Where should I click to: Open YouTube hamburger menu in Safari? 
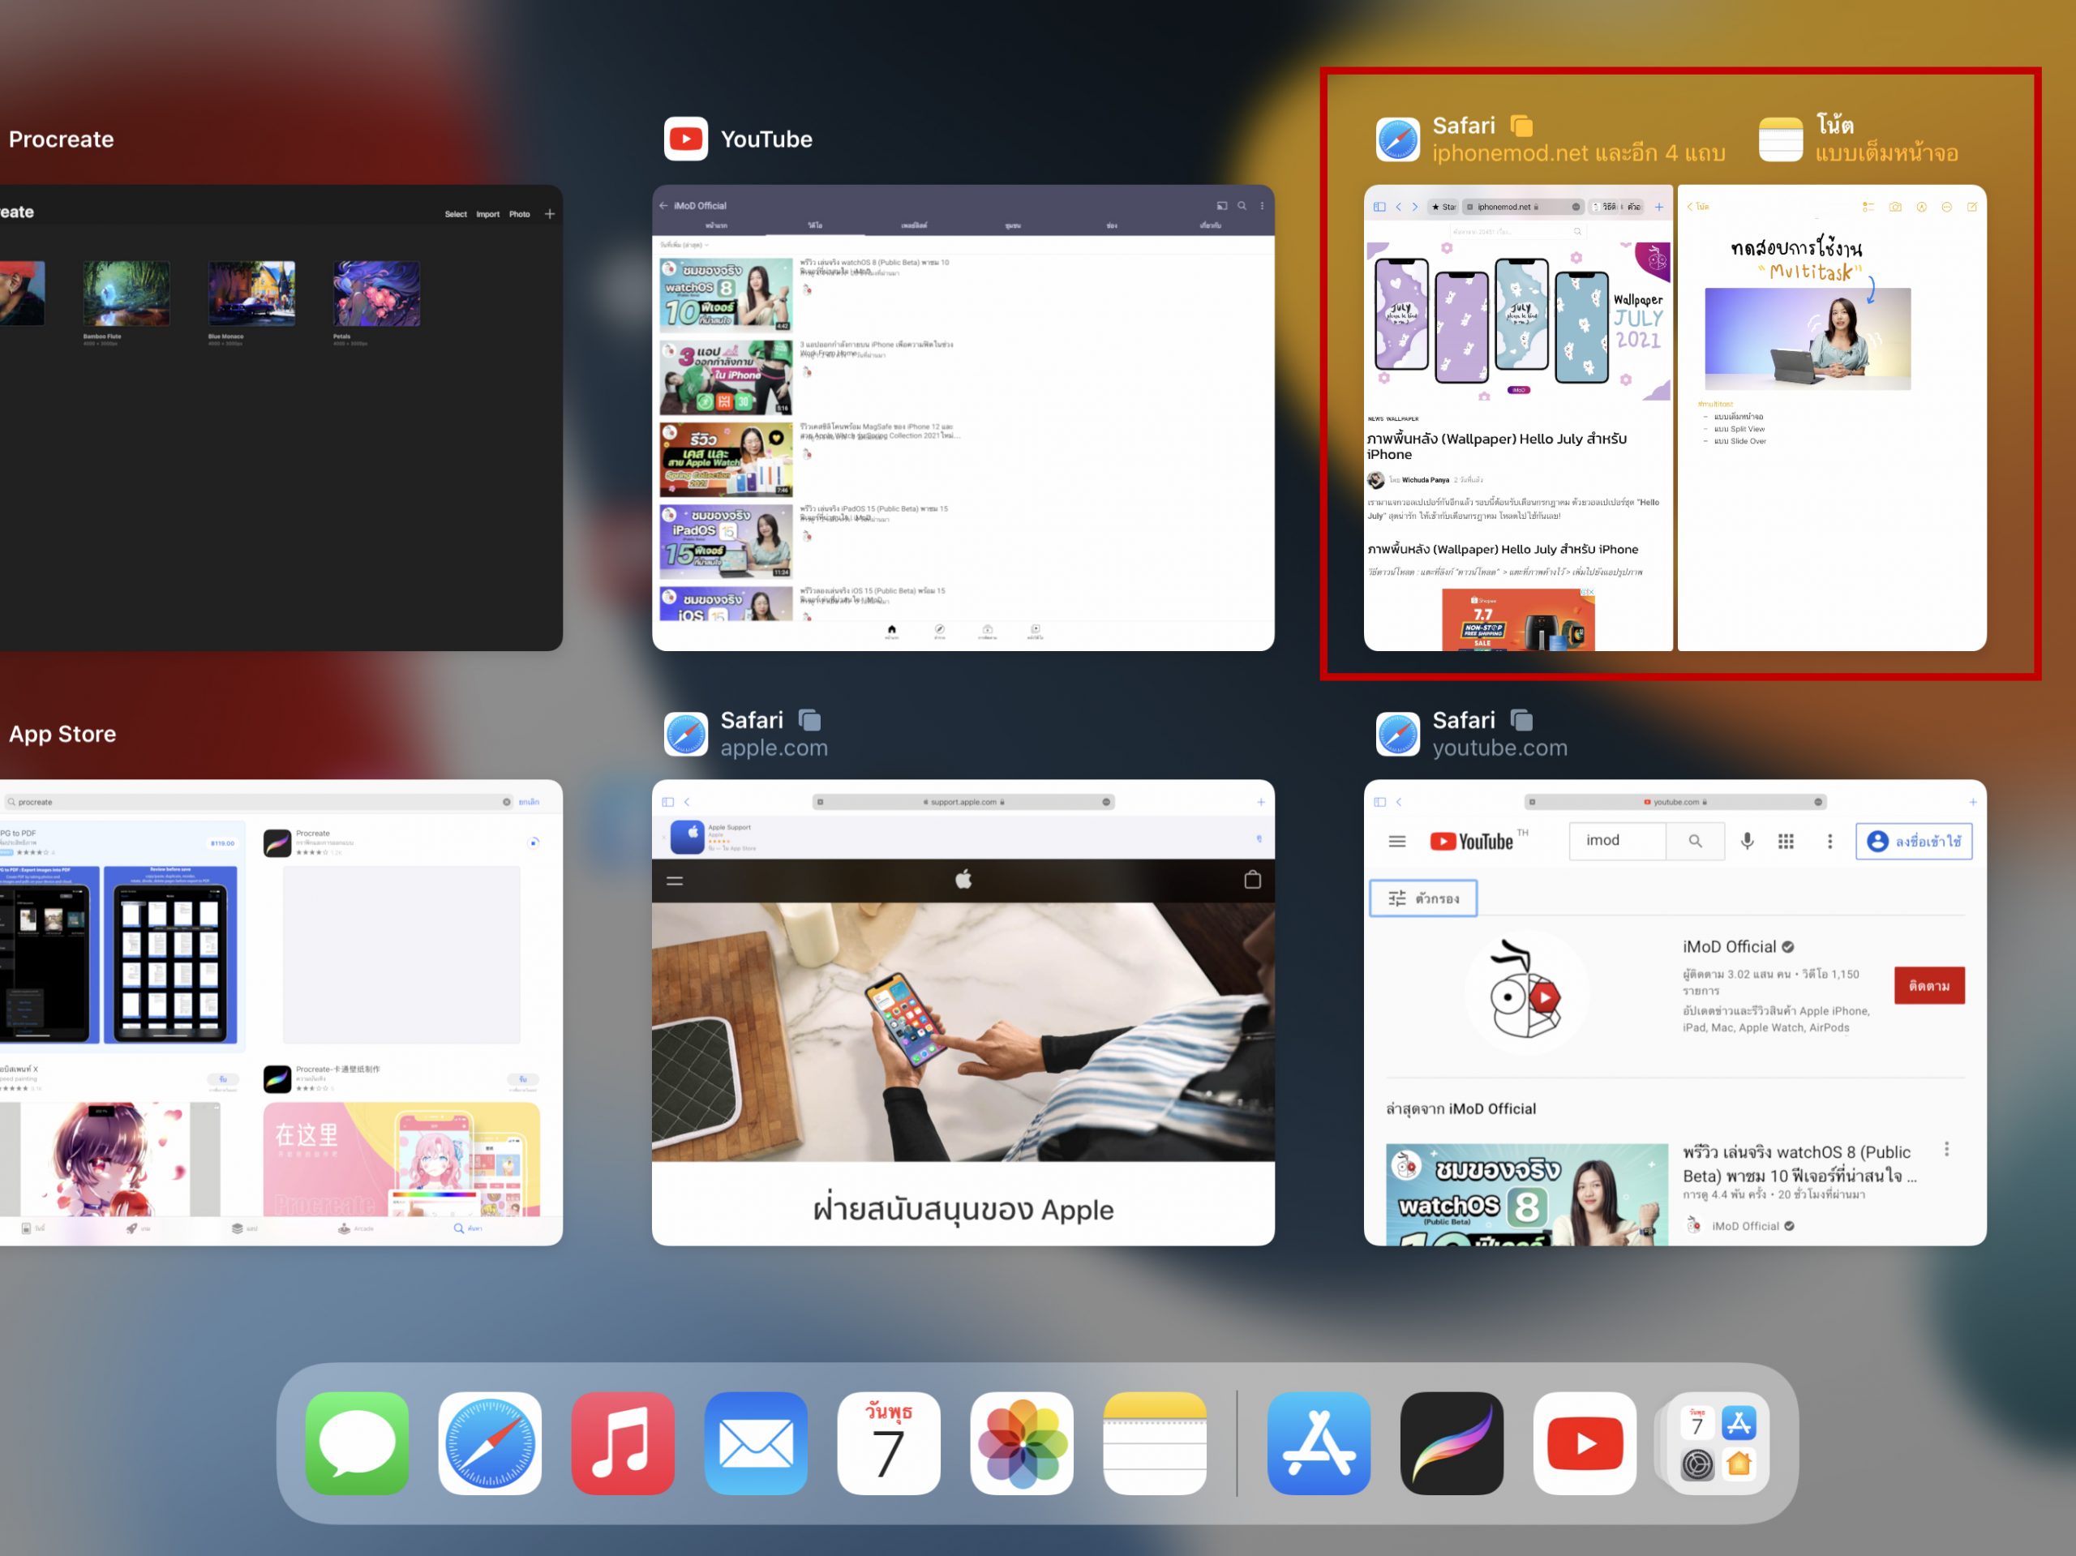click(x=1396, y=841)
